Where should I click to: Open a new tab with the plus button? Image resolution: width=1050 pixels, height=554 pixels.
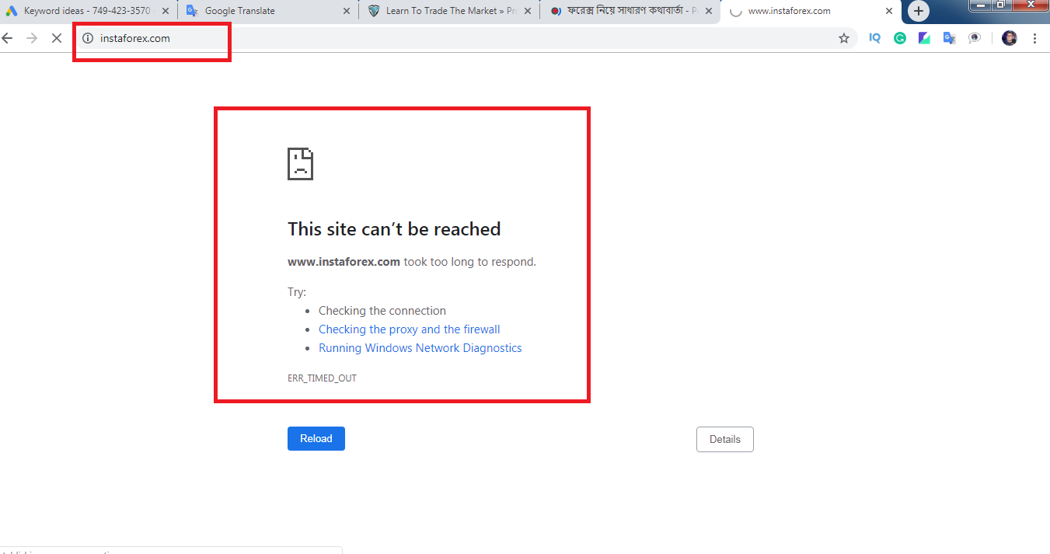(x=919, y=11)
